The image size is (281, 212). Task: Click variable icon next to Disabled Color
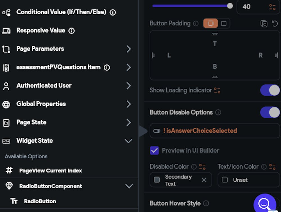click(x=202, y=167)
